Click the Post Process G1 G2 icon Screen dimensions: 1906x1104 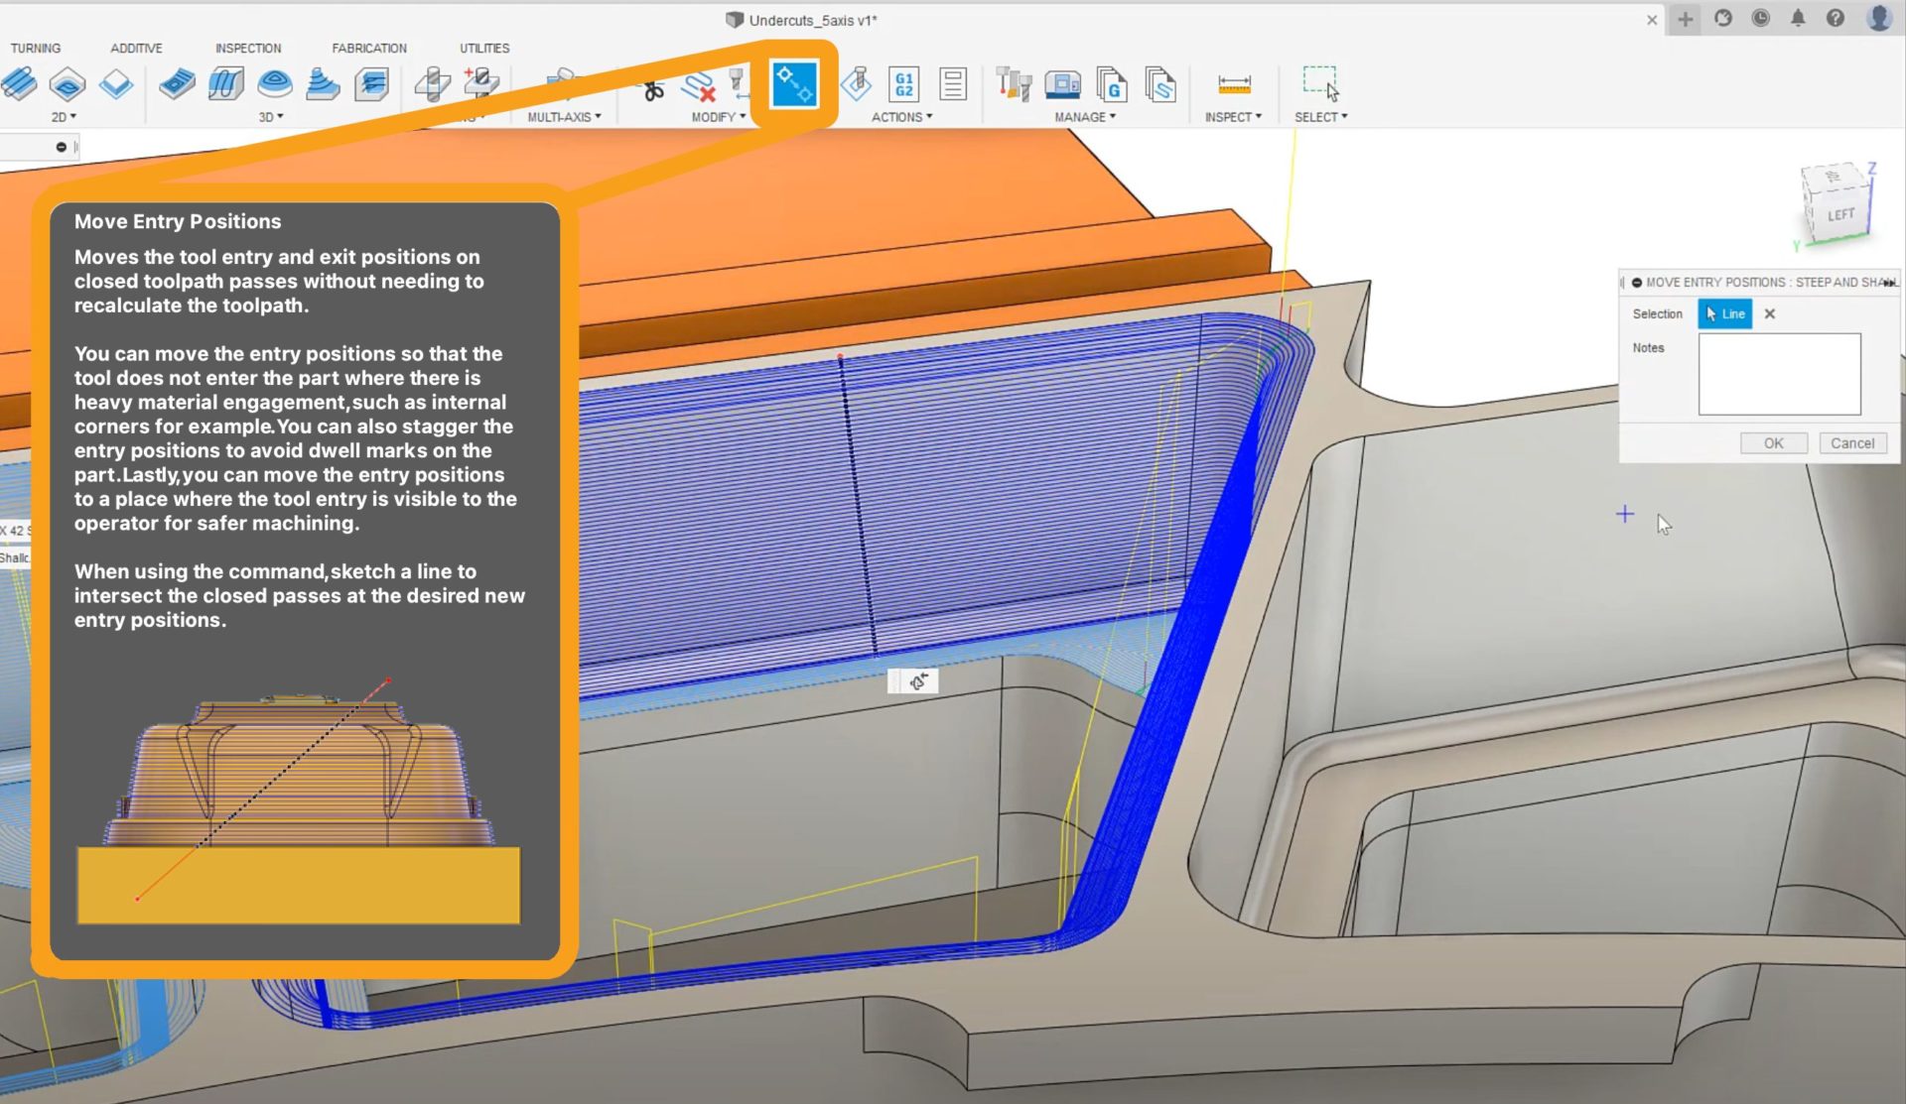click(903, 84)
